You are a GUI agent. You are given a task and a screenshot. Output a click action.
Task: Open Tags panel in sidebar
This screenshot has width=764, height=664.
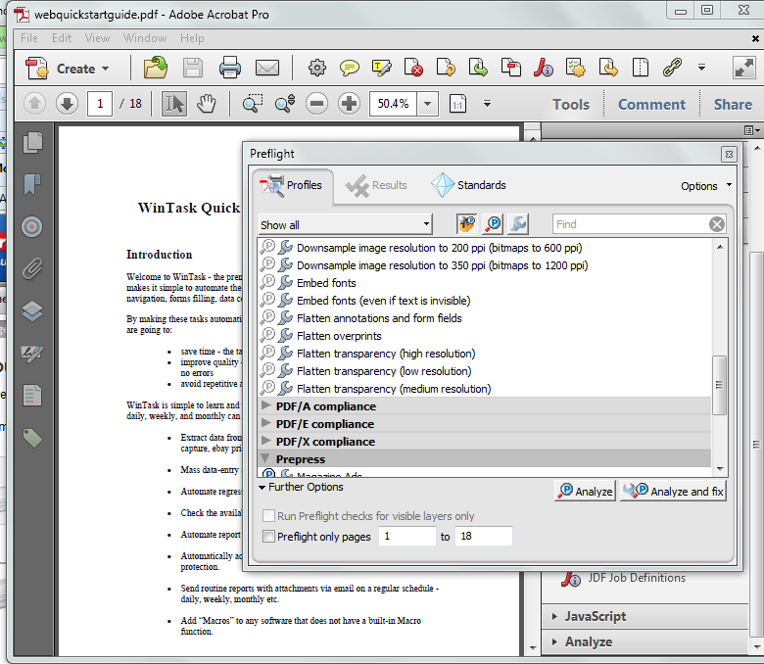(32, 438)
